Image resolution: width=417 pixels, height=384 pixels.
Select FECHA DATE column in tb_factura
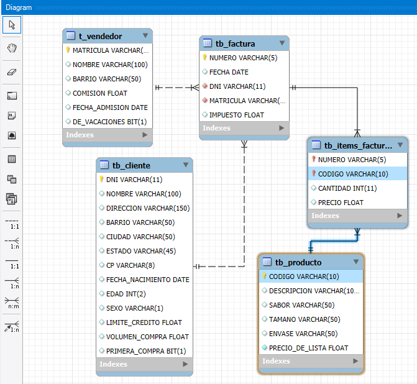[x=244, y=72]
